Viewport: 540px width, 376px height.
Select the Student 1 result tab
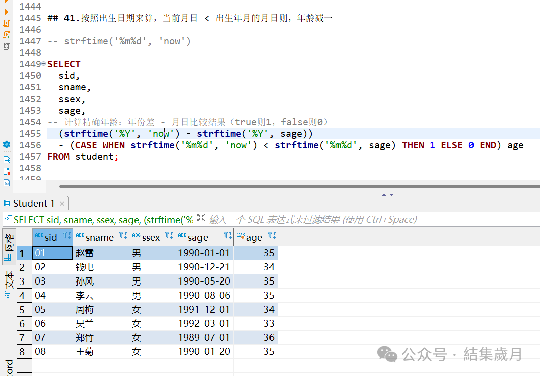coord(34,204)
